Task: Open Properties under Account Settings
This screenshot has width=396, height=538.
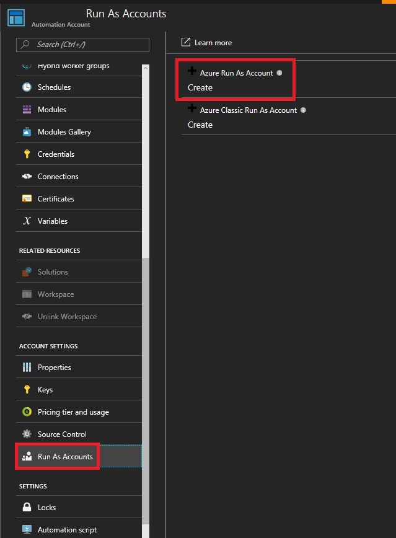Action: point(79,367)
